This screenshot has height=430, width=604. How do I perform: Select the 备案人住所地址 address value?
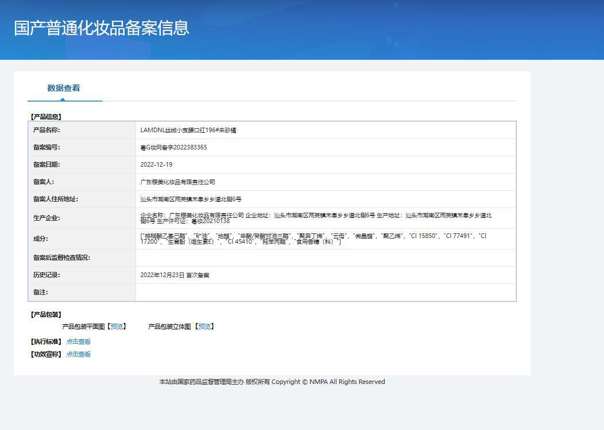coord(191,199)
